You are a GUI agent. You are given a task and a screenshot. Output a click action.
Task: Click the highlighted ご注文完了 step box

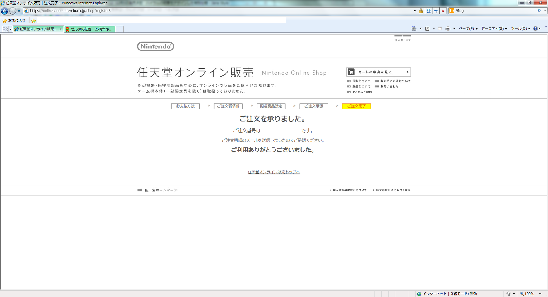coord(356,106)
